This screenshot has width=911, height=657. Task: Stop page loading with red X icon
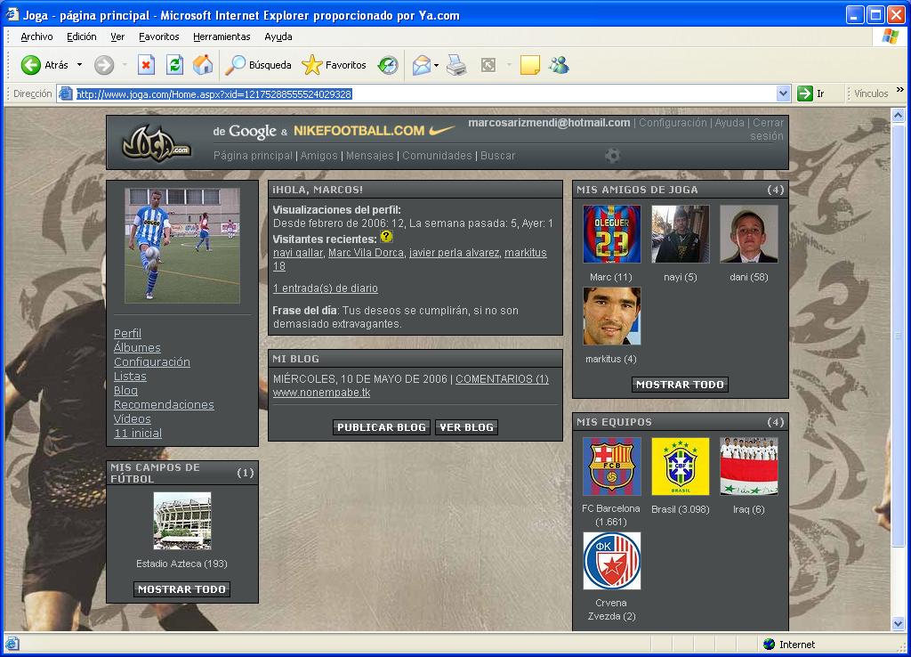pos(147,65)
